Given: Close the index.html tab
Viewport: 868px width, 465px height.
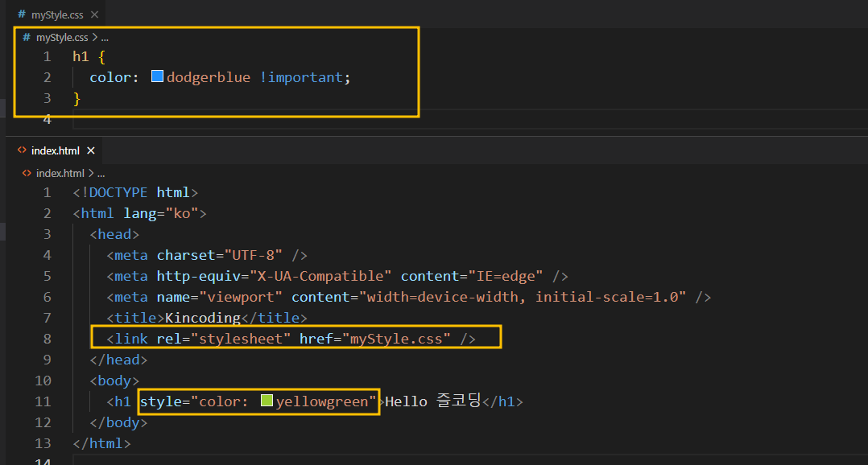Looking at the screenshot, I should tap(91, 150).
